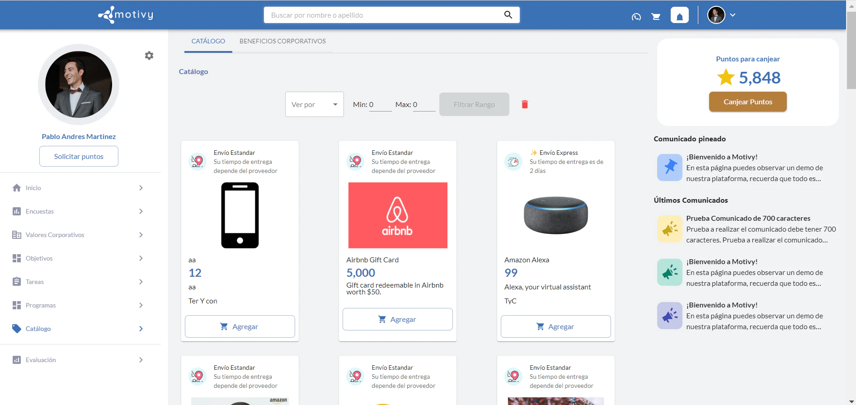856x405 pixels.
Task: Click the gold star points icon
Action: tap(726, 77)
